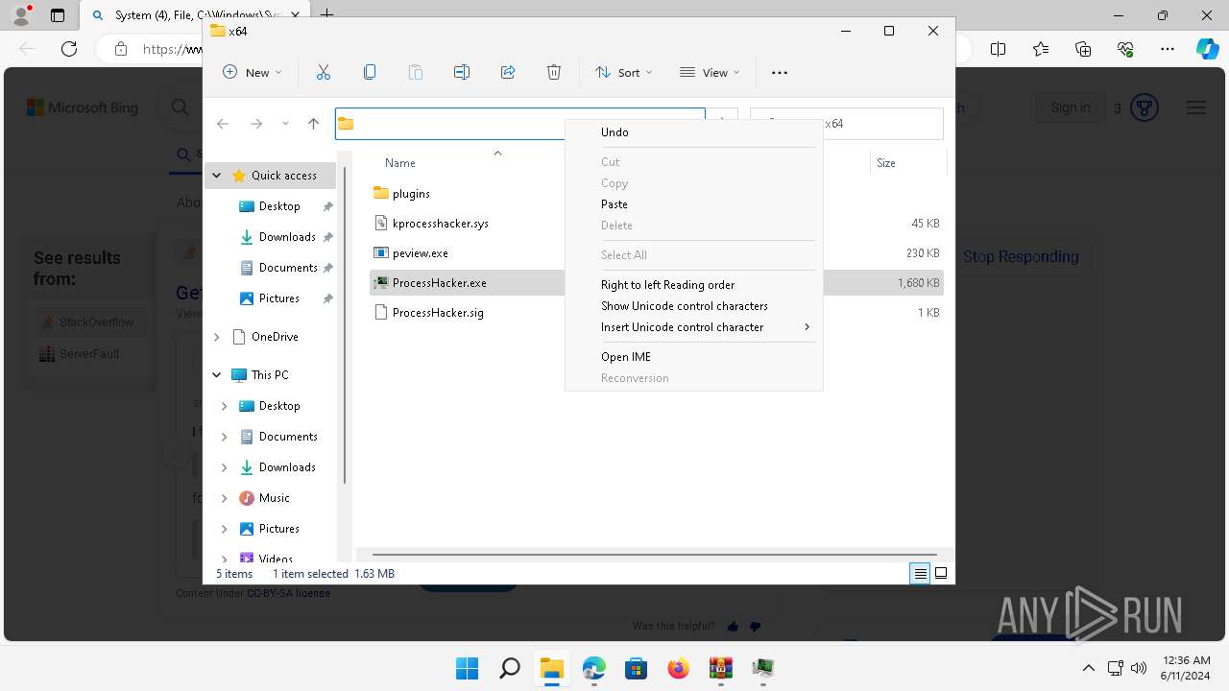Open Edge split screen icon

click(x=998, y=49)
